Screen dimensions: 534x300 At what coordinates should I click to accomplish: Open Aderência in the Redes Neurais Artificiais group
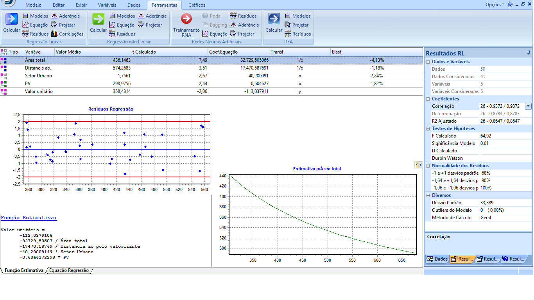[x=244, y=25]
